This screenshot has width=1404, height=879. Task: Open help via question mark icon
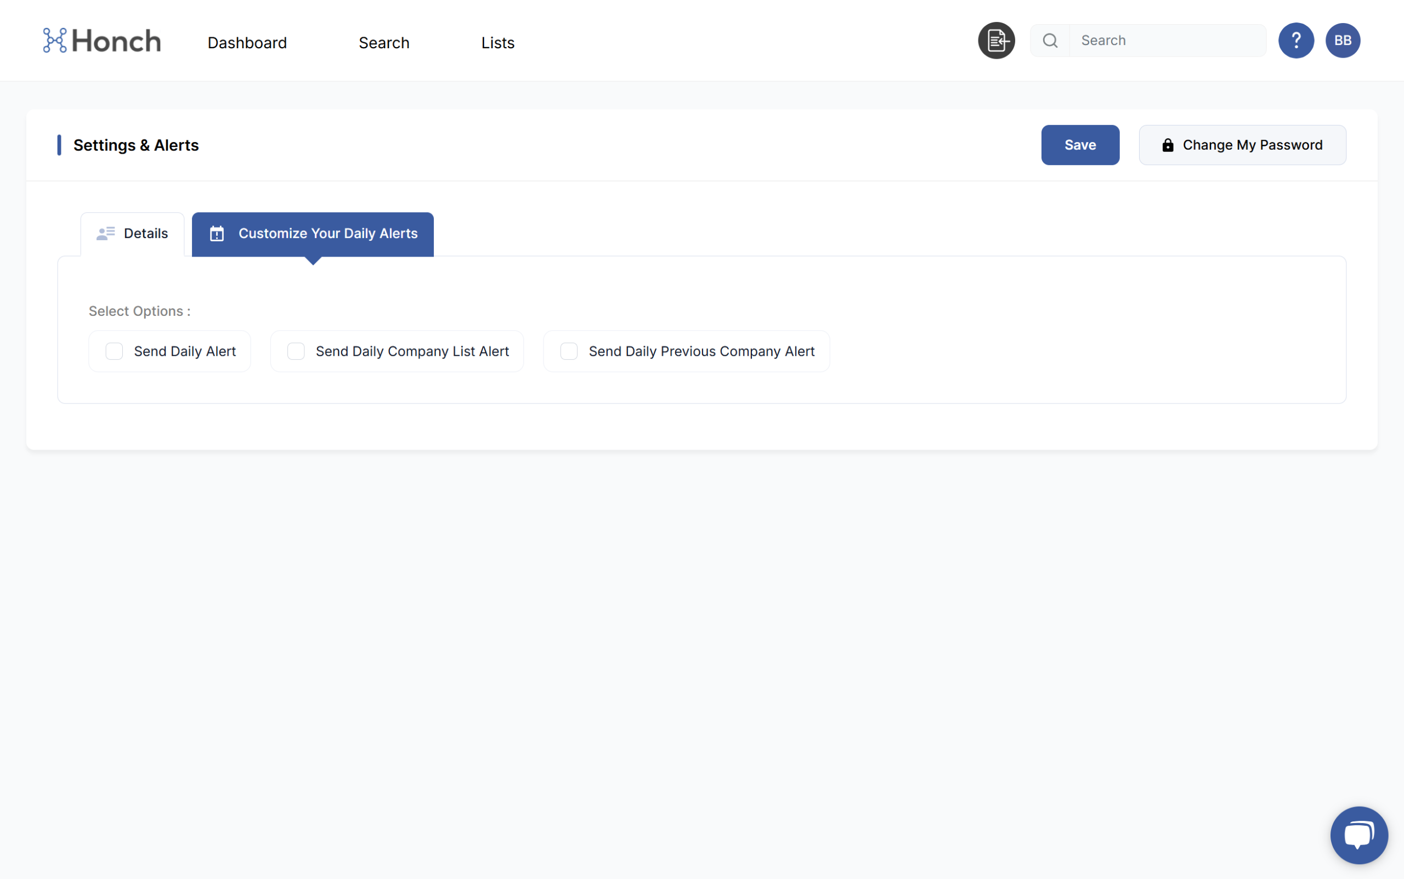[1296, 41]
